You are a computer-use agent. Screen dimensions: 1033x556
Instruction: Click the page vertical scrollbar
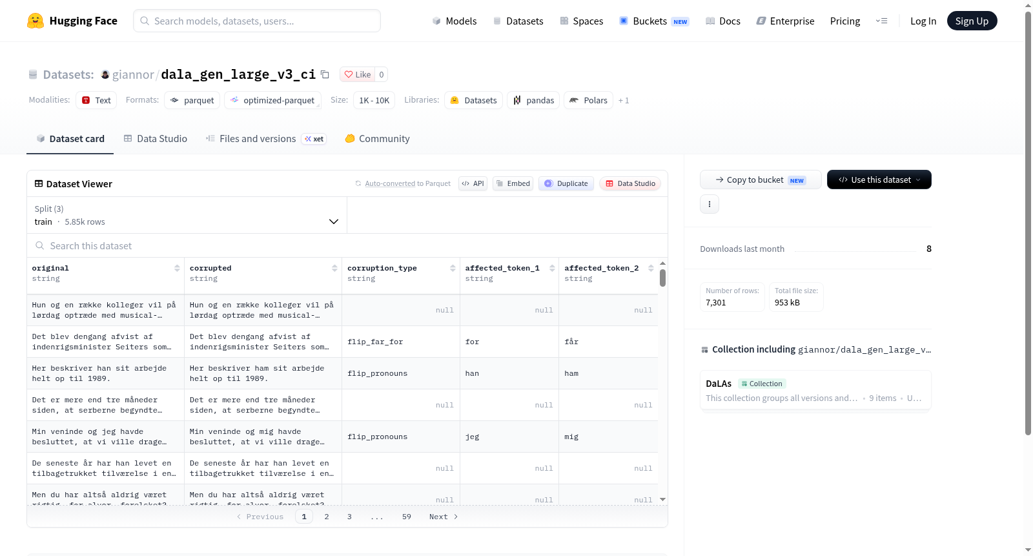coord(1028,223)
